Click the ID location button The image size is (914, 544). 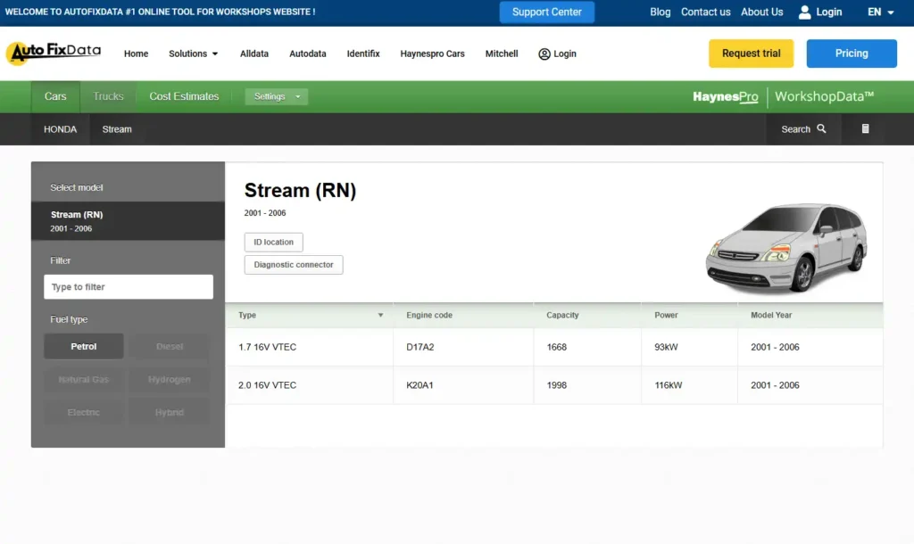[x=273, y=242]
